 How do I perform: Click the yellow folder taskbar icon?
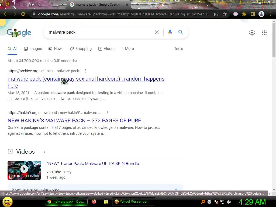(106, 202)
